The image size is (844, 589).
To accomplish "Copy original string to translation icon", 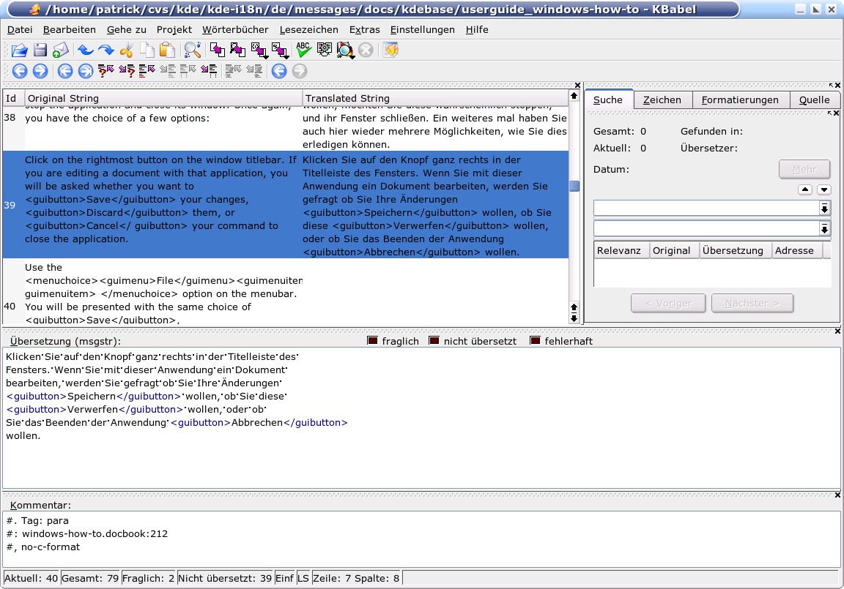I will [x=218, y=50].
